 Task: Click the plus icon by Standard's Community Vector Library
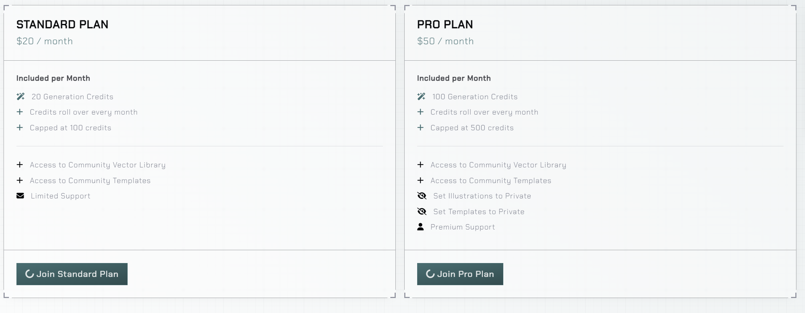20,165
